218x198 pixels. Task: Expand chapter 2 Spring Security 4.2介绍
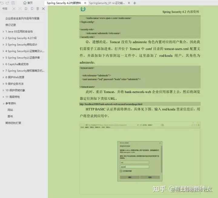[3, 38]
